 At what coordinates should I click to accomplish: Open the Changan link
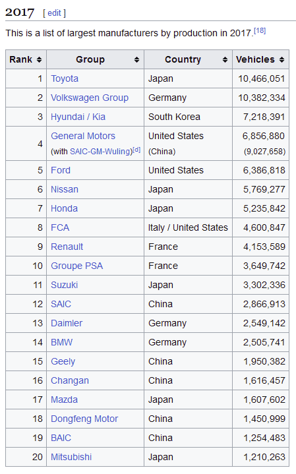[70, 380]
